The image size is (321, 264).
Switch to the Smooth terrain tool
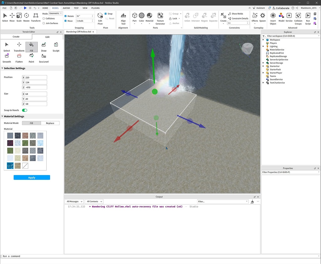pos(7,58)
